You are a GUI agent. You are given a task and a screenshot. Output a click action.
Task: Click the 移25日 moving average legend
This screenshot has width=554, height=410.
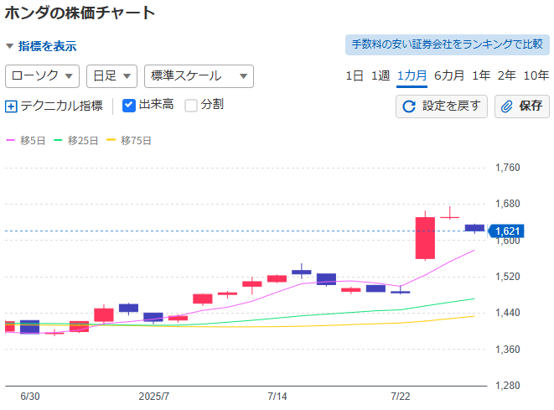(x=75, y=141)
